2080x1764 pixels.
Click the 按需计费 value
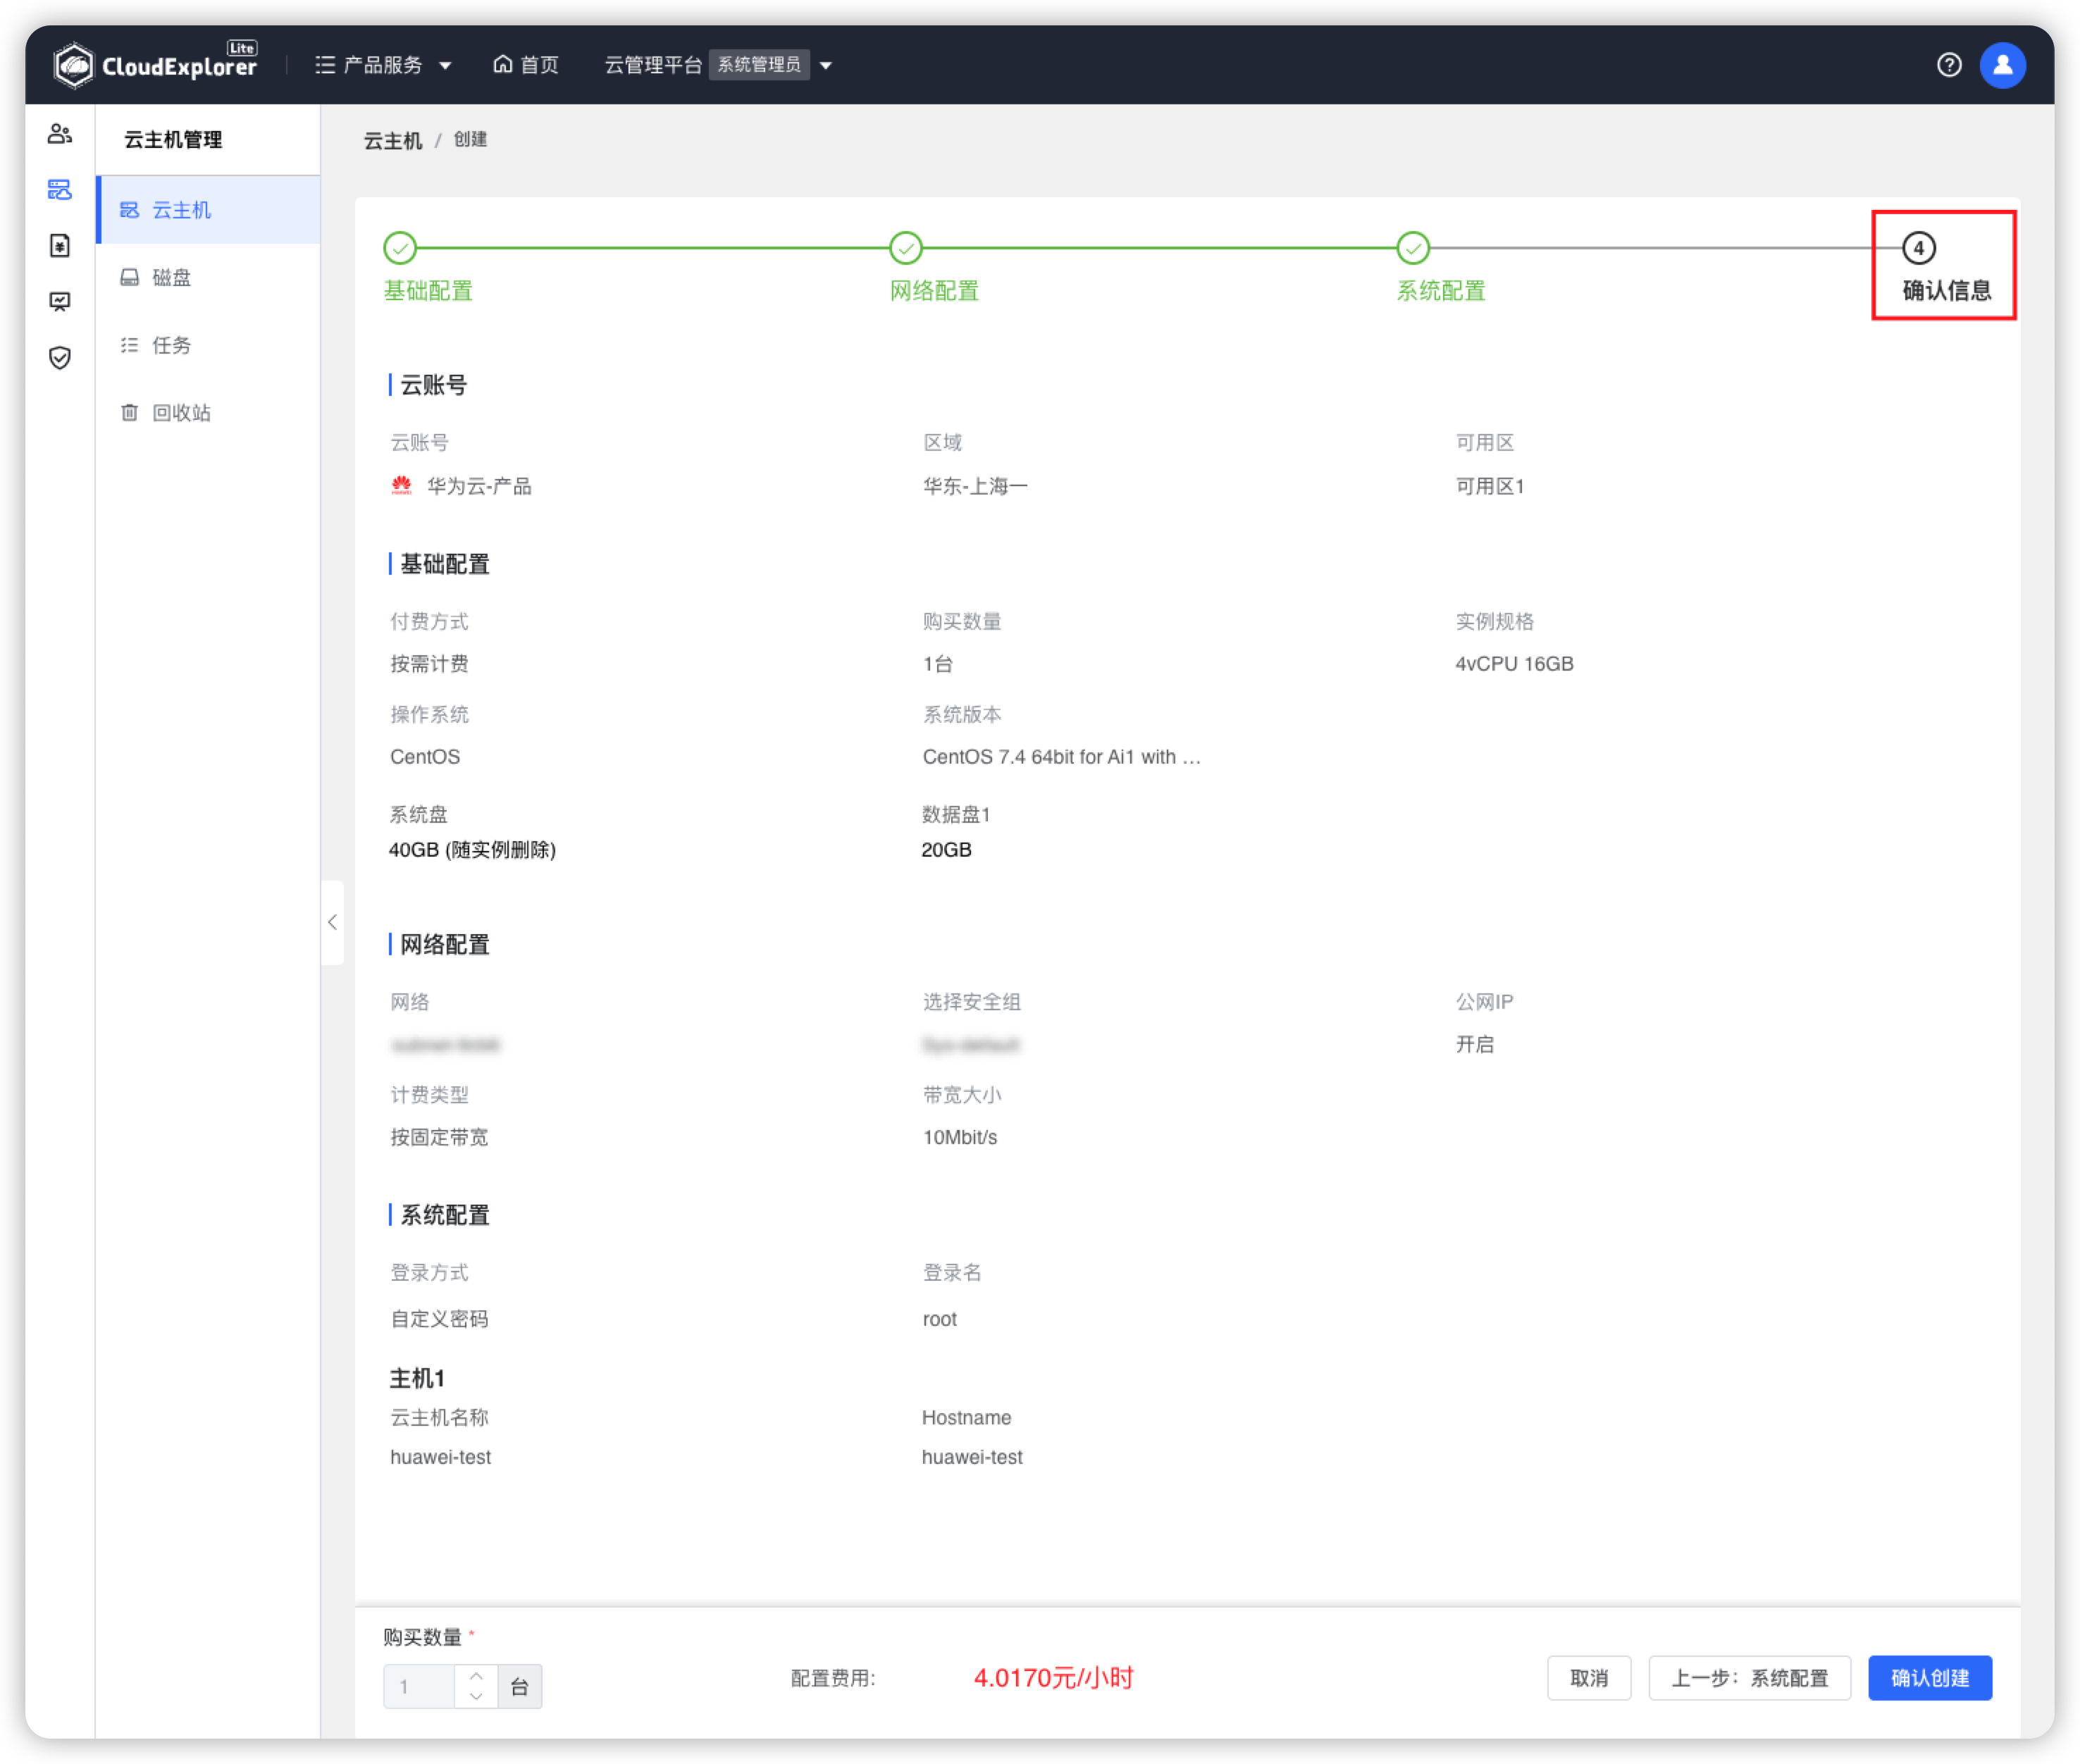[429, 664]
